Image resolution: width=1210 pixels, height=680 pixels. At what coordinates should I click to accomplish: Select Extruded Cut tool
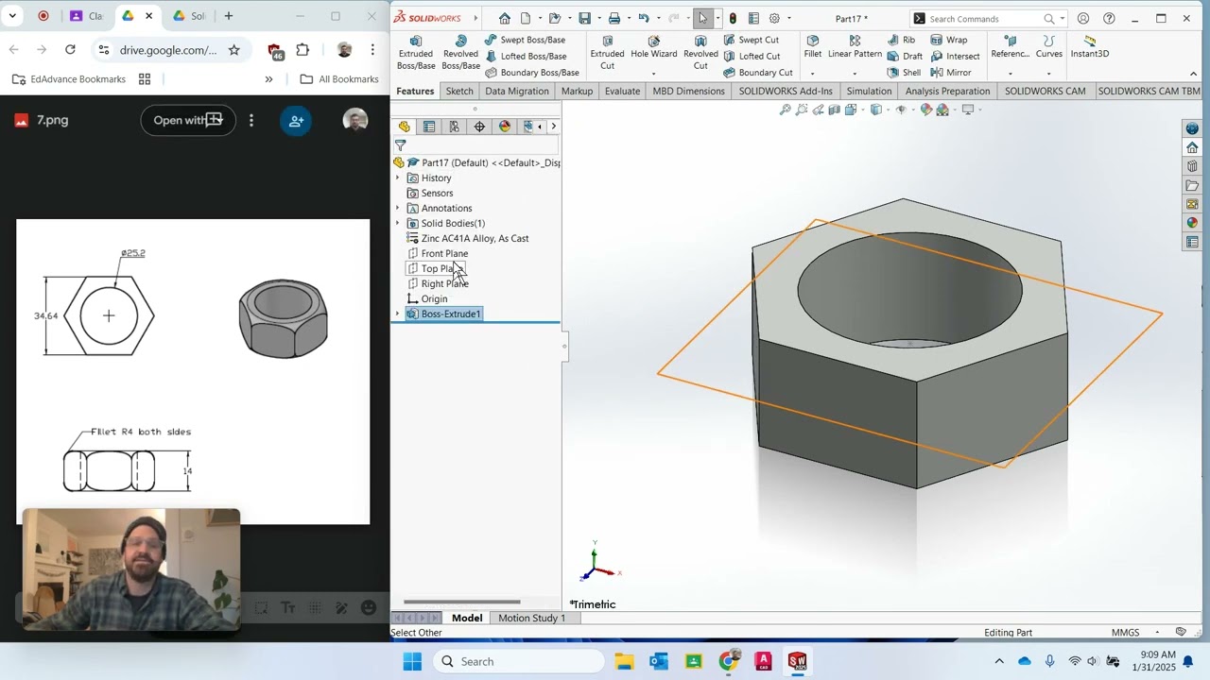coord(607,53)
